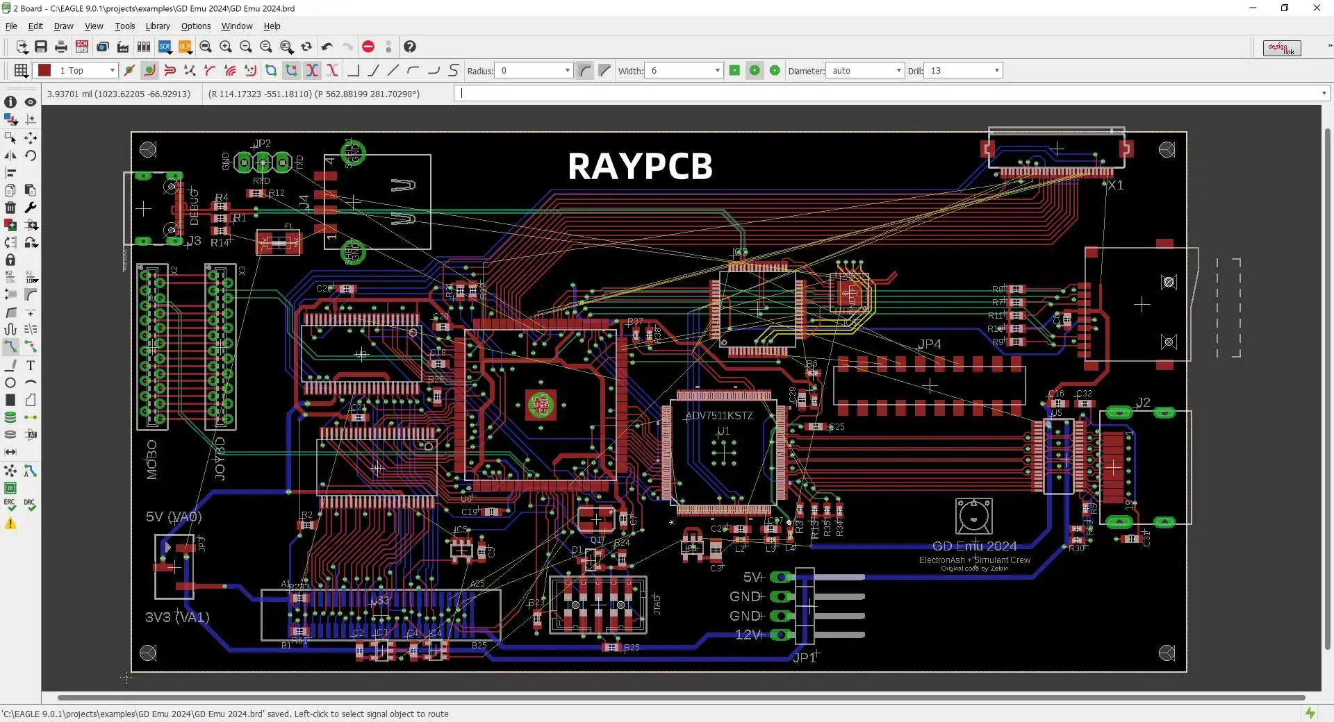Run a script with the SCR icon
This screenshot has width=1334, height=722.
pyautogui.click(x=165, y=47)
